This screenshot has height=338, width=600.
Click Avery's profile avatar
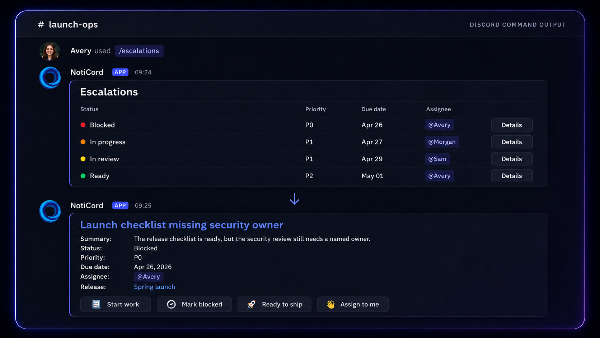(50, 51)
